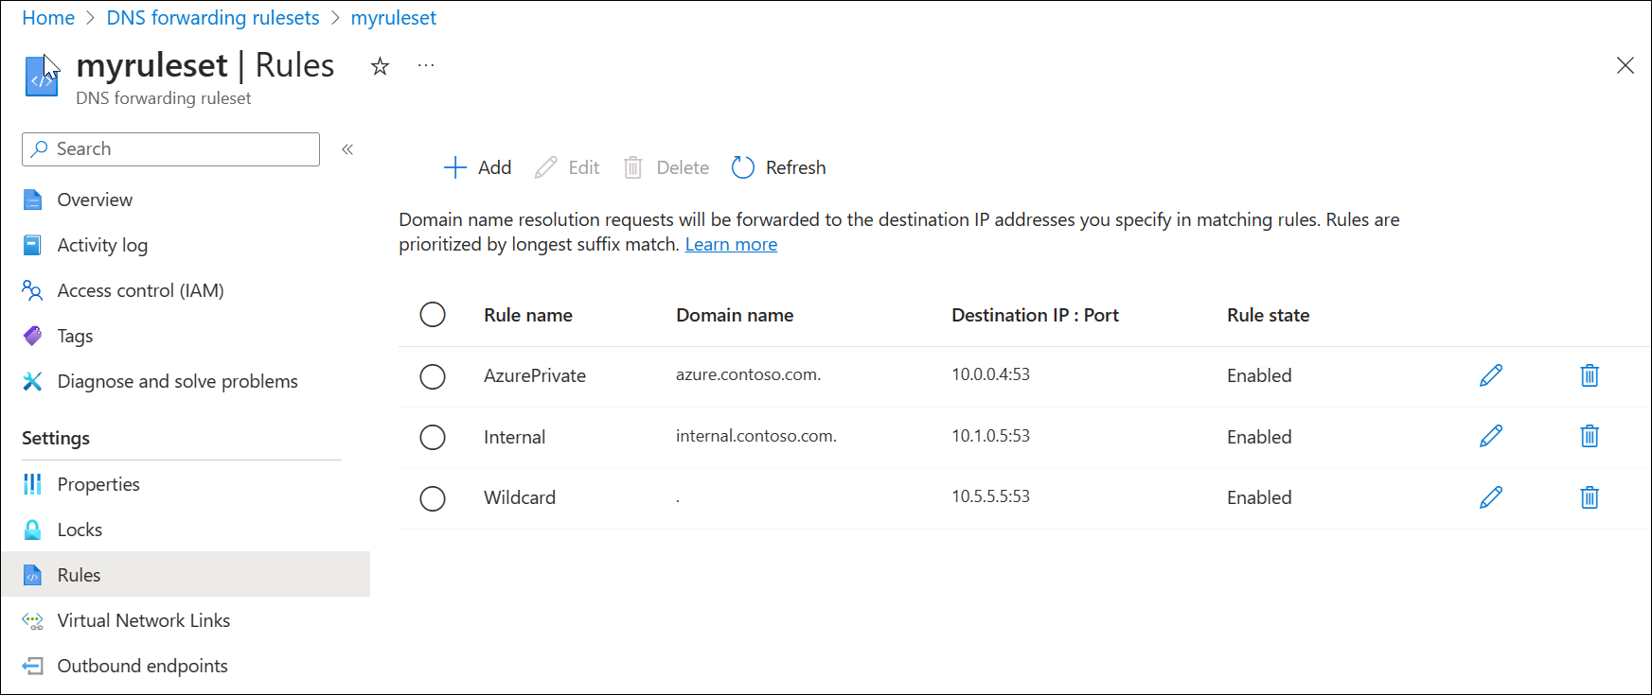This screenshot has width=1652, height=695.
Task: Go to Access control (IAM) page
Action: click(140, 290)
